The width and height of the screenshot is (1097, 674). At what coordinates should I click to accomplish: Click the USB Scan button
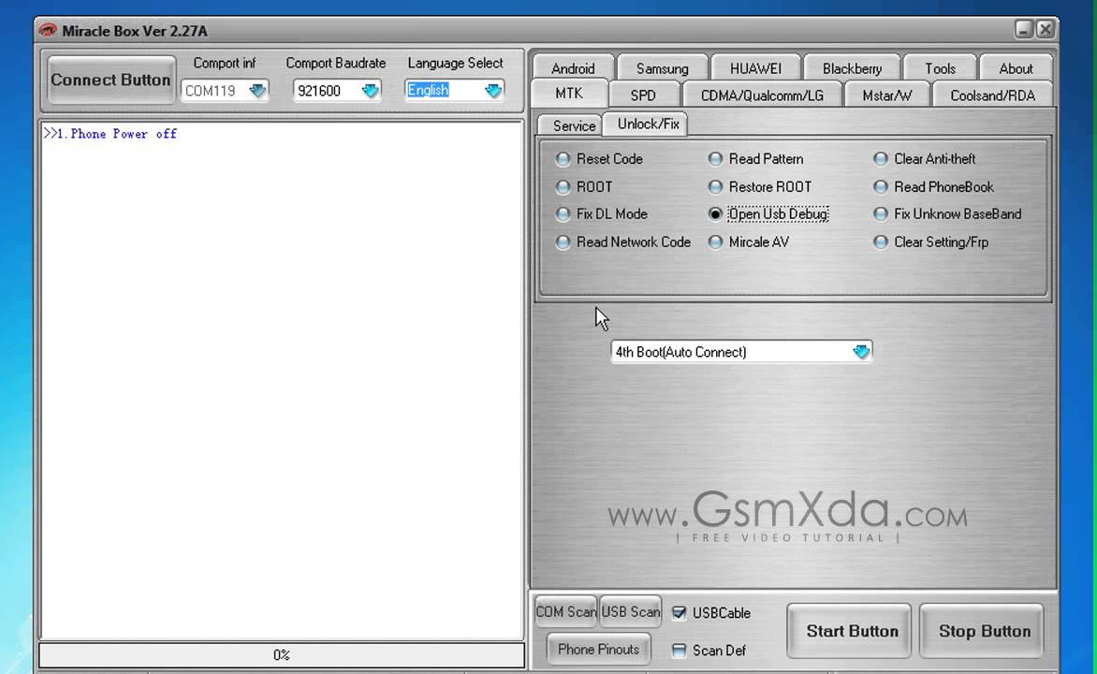(x=630, y=611)
